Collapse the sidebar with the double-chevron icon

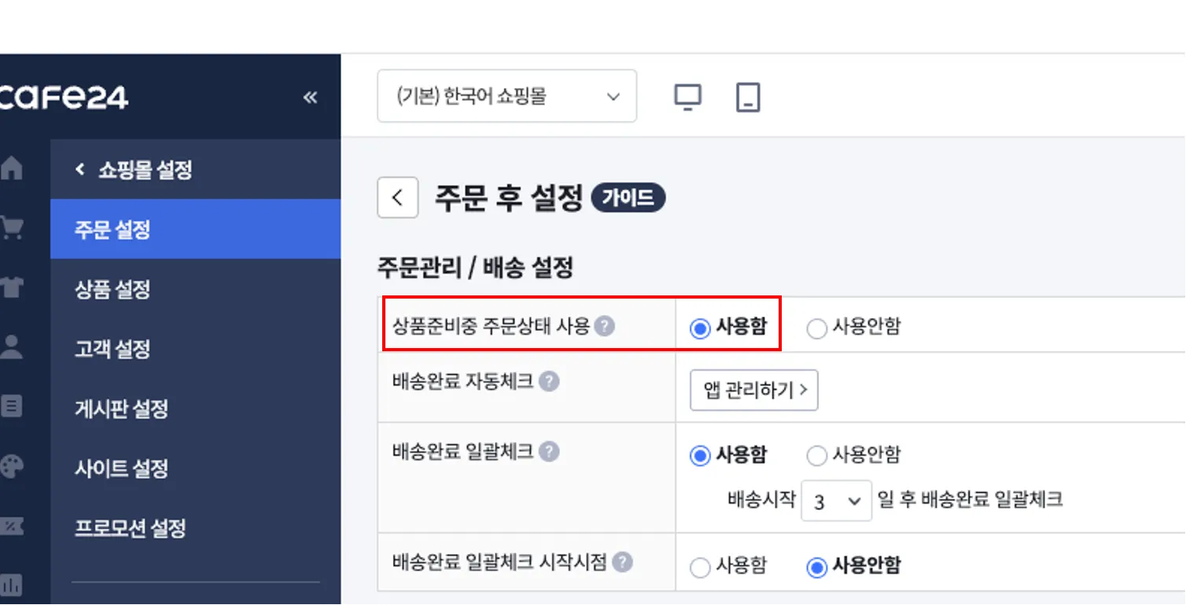pyautogui.click(x=310, y=97)
